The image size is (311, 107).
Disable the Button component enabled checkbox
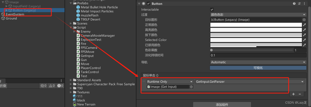click(x=149, y=4)
